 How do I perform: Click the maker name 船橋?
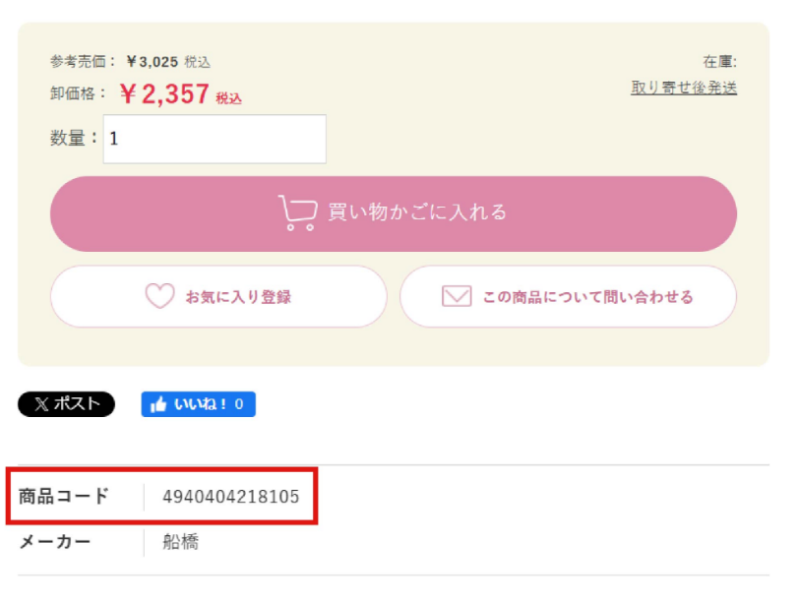[x=180, y=541]
